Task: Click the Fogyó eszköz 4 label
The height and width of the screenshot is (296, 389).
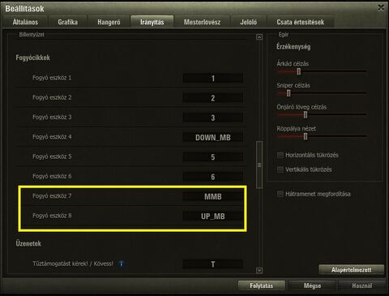Action: click(x=52, y=137)
